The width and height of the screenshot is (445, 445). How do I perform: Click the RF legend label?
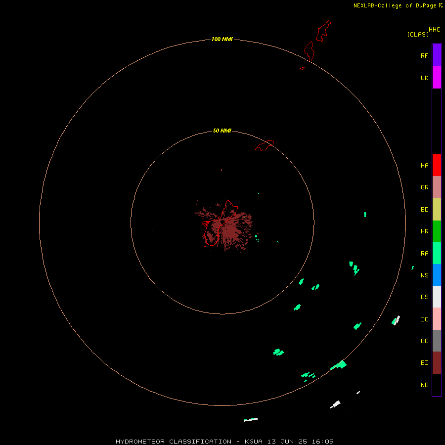coord(424,55)
